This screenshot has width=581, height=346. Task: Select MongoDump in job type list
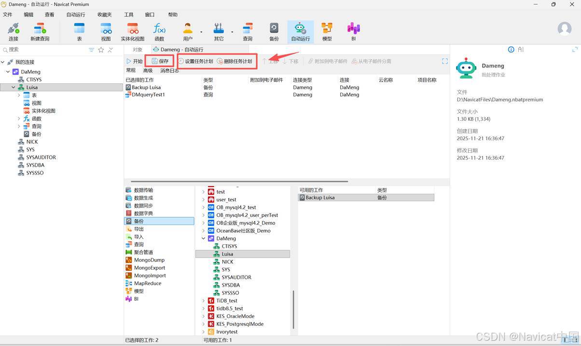pos(145,260)
